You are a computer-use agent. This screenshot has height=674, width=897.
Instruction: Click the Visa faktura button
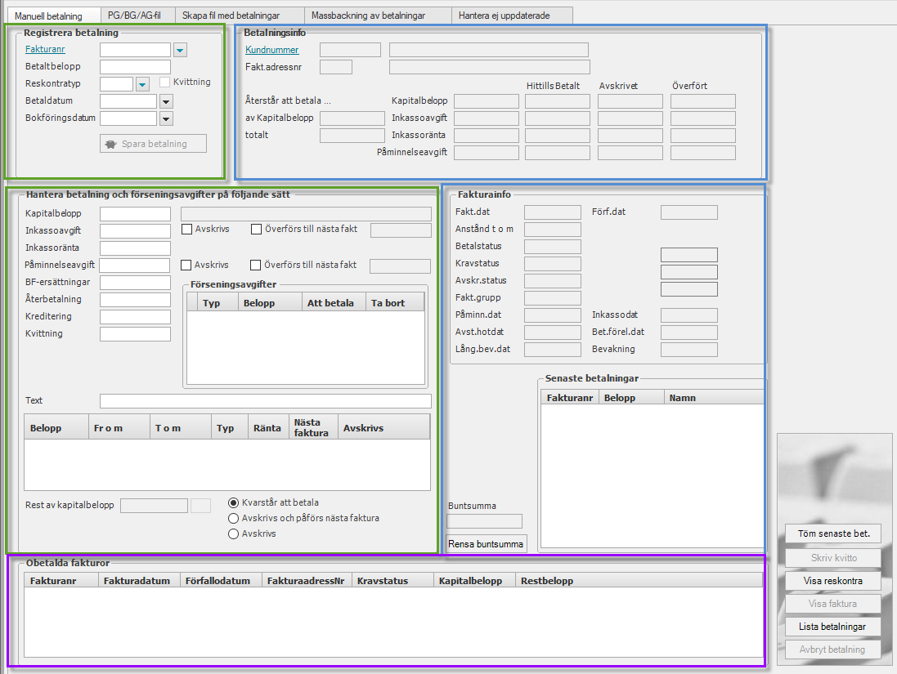pyautogui.click(x=833, y=604)
